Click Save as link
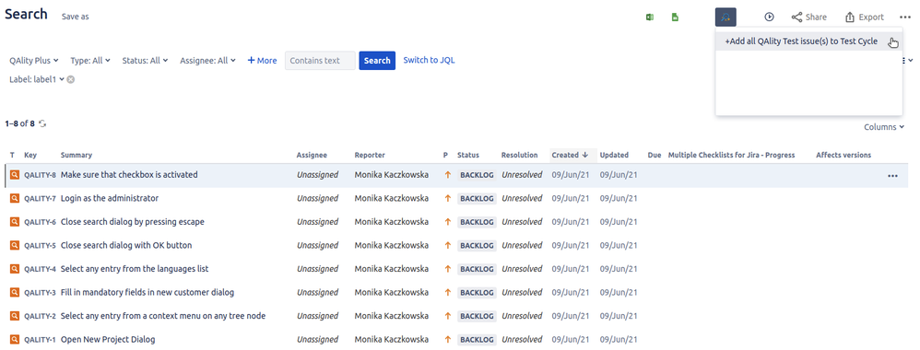 click(x=75, y=17)
